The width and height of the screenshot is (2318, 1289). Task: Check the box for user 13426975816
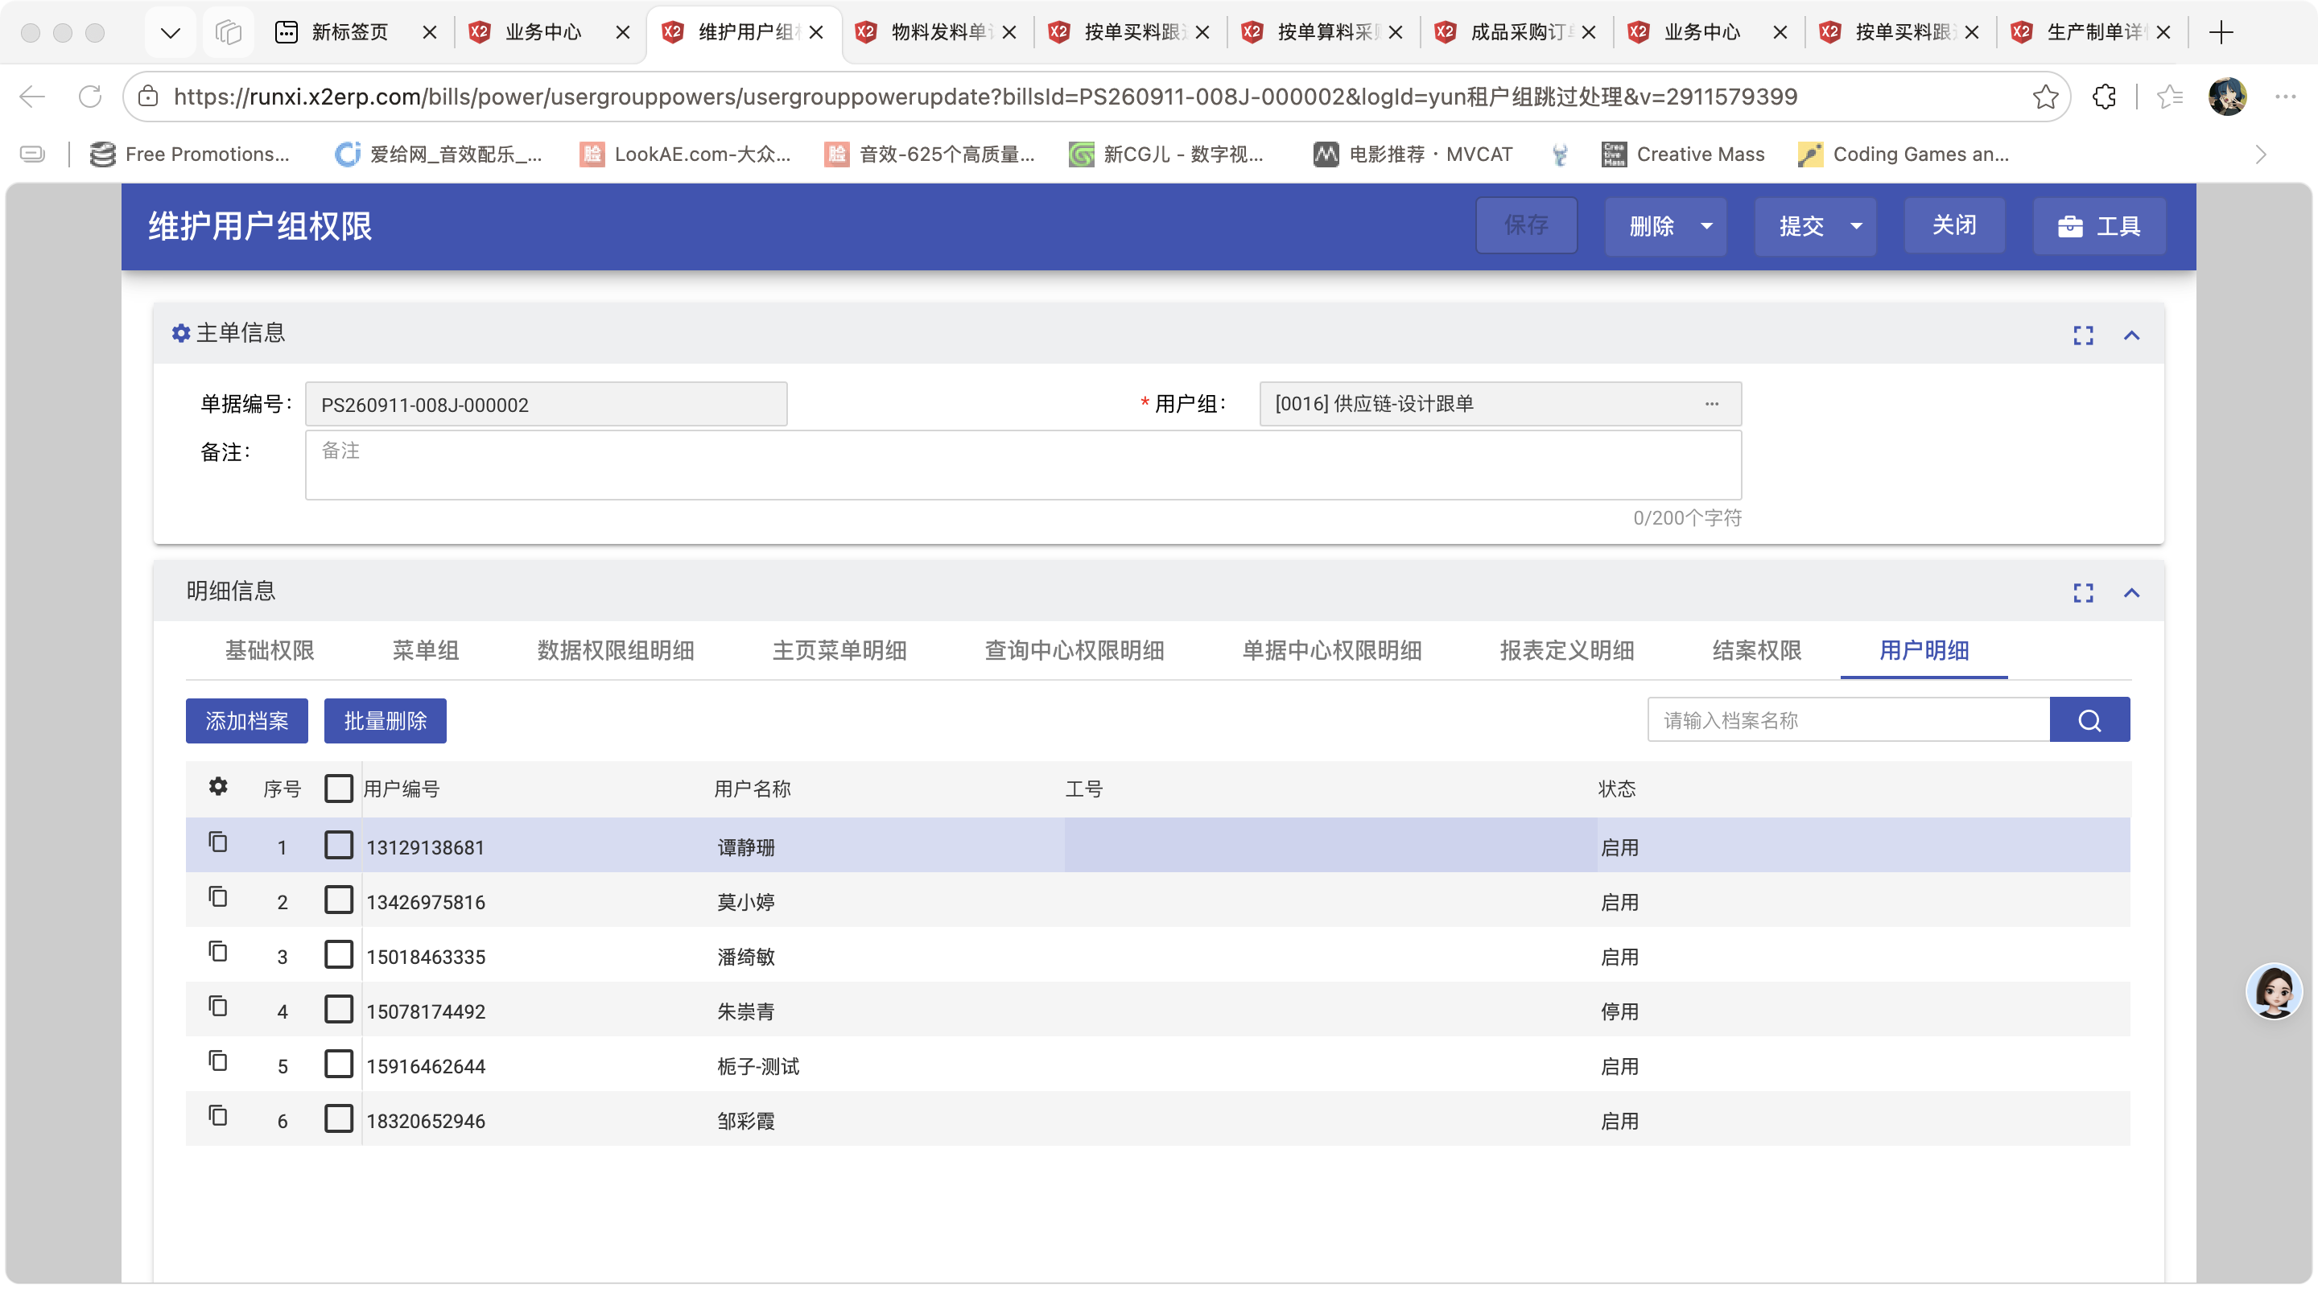click(338, 900)
